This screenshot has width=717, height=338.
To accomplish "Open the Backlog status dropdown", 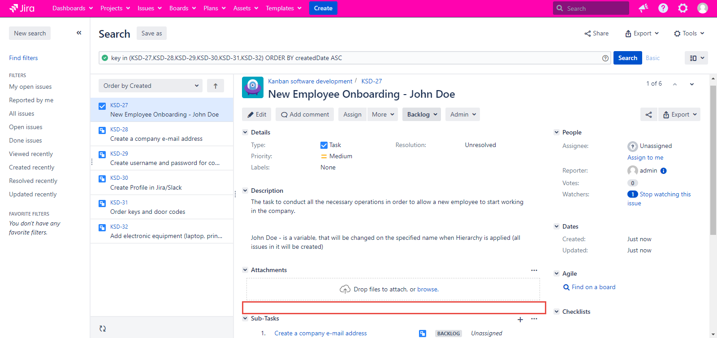I will pyautogui.click(x=421, y=114).
